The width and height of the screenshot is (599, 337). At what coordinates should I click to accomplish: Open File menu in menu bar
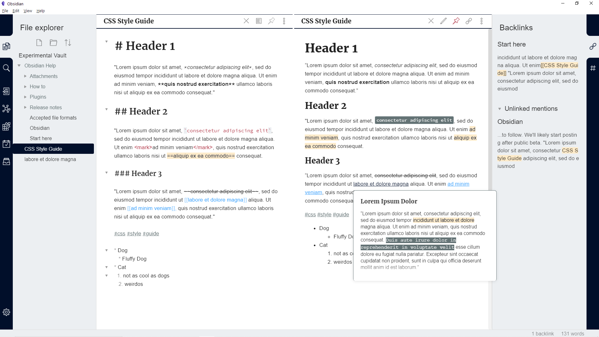pyautogui.click(x=5, y=11)
